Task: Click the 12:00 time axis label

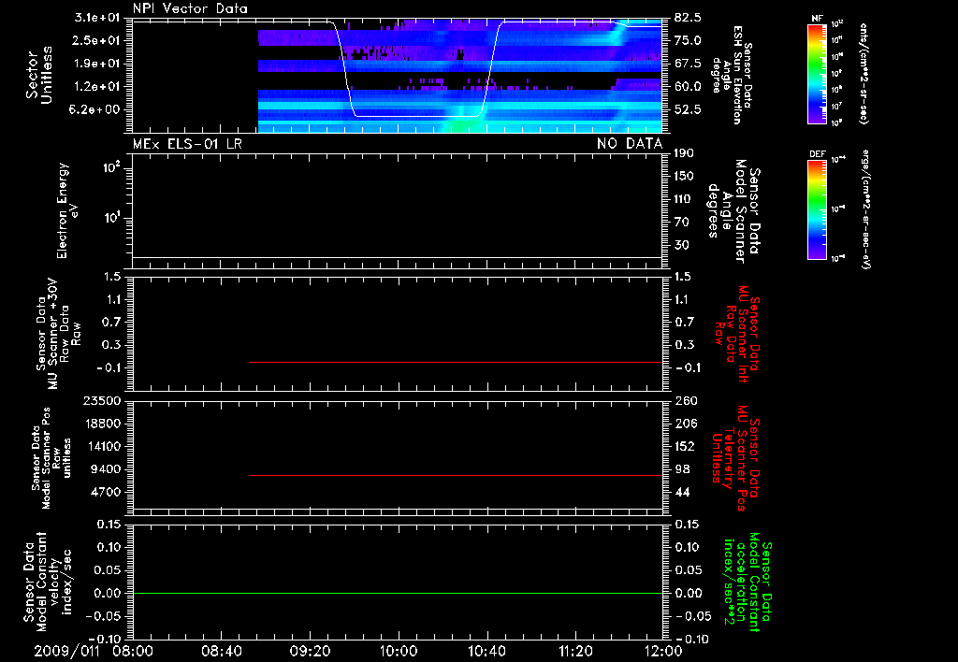Action: (x=663, y=651)
